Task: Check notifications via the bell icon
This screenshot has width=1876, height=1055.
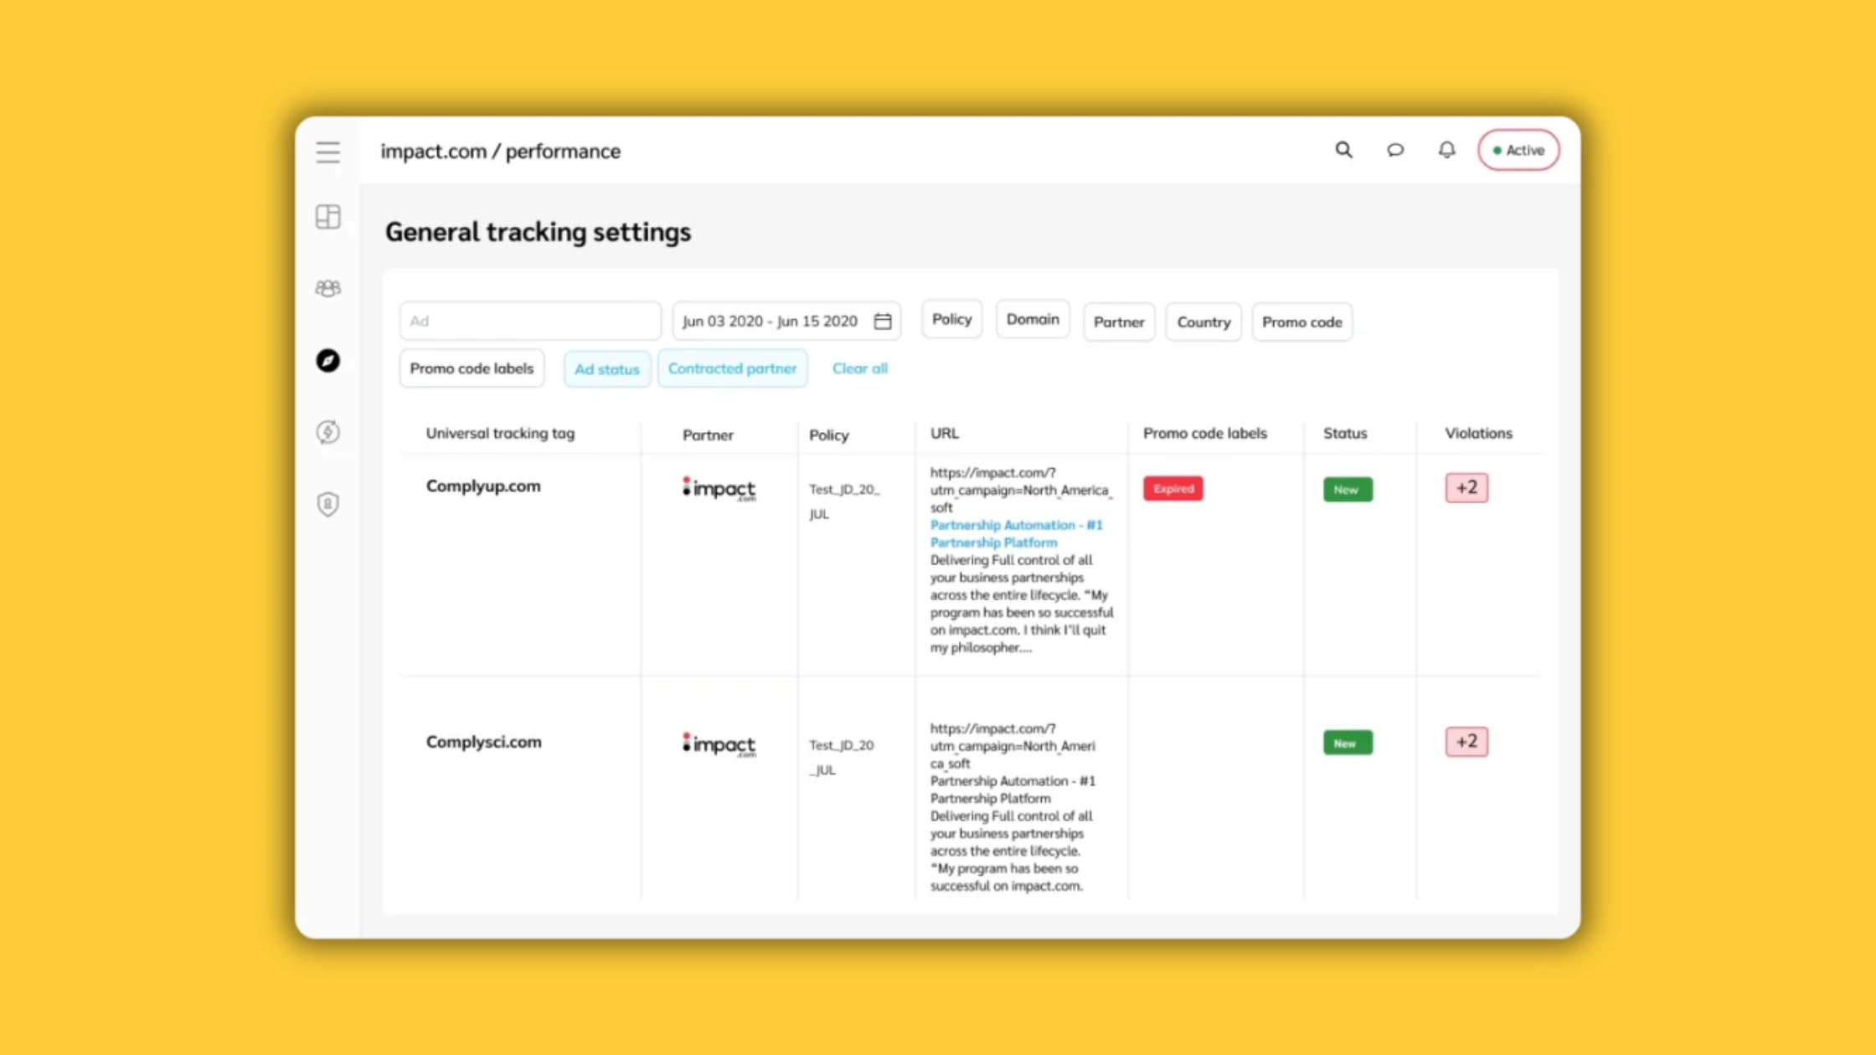Action: coord(1446,150)
